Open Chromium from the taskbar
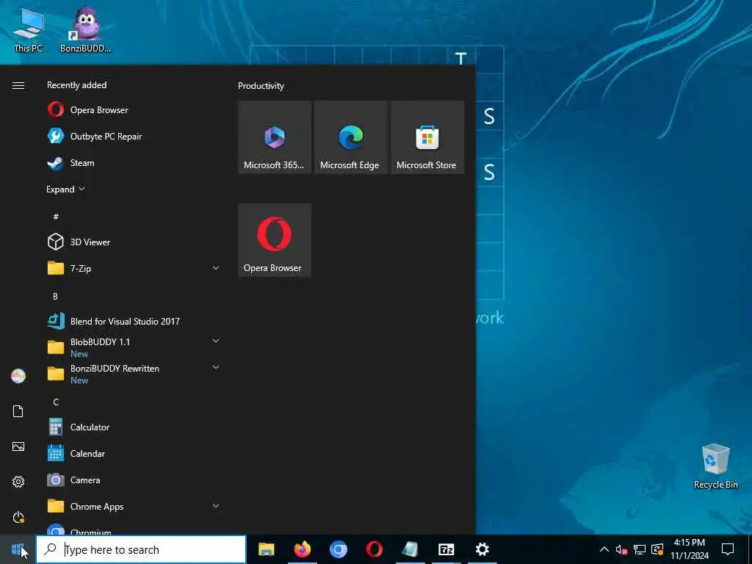This screenshot has width=752, height=564. 338,549
